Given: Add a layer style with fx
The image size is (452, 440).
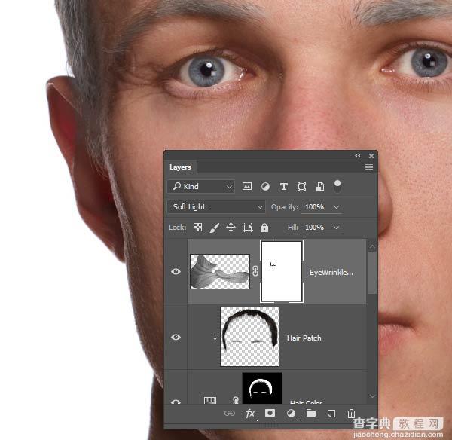Looking at the screenshot, I should 250,414.
